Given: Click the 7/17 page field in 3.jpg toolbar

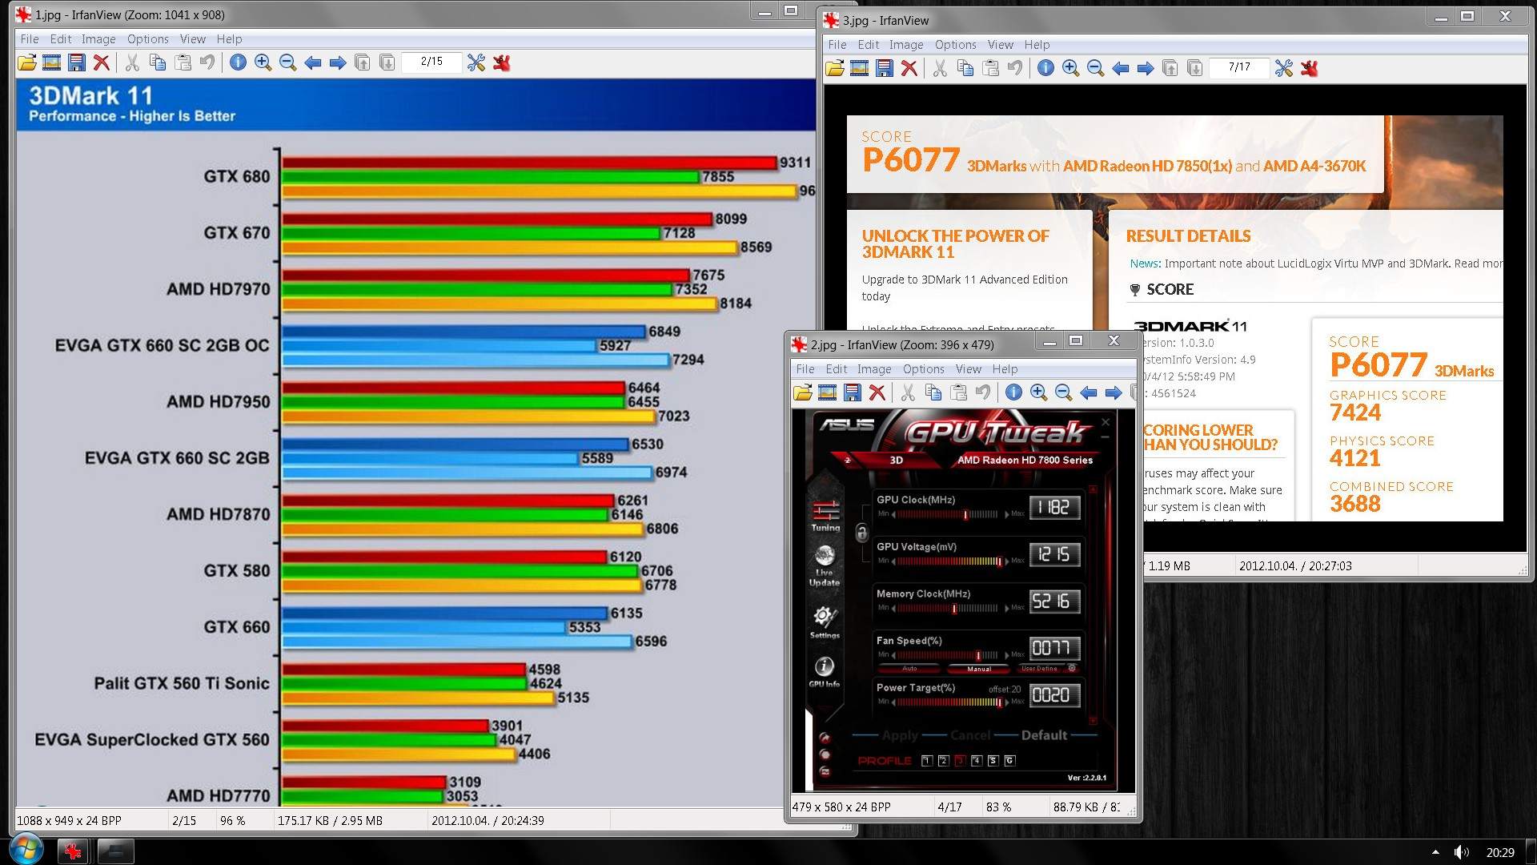Looking at the screenshot, I should coord(1239,67).
